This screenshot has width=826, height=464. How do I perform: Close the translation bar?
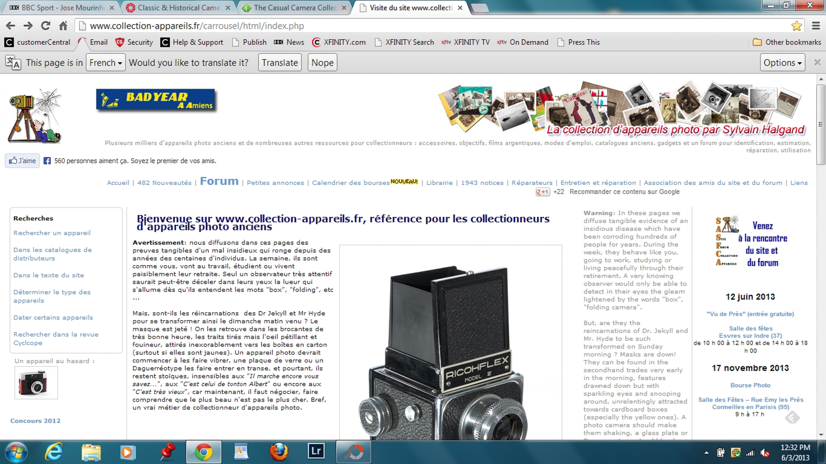[817, 63]
